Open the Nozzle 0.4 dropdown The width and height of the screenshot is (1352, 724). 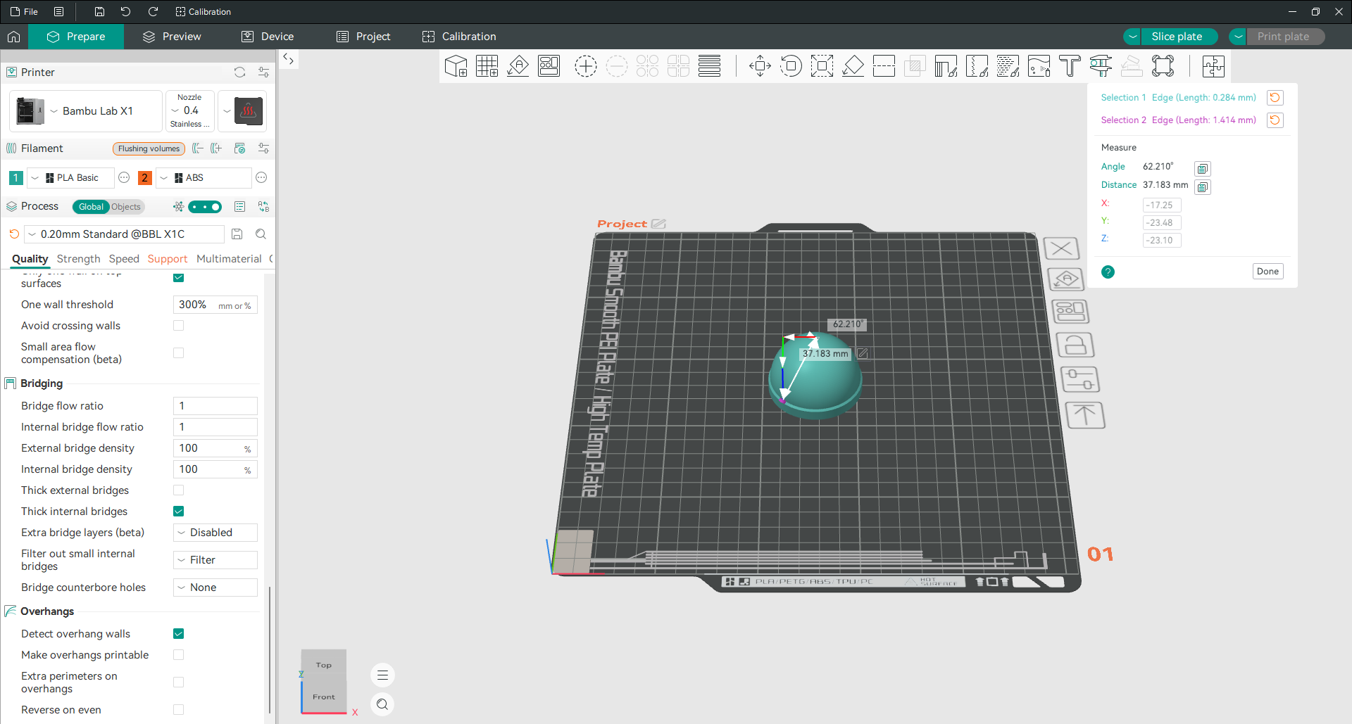click(x=189, y=111)
